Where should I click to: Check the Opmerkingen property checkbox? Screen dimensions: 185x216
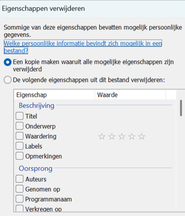click(19, 156)
